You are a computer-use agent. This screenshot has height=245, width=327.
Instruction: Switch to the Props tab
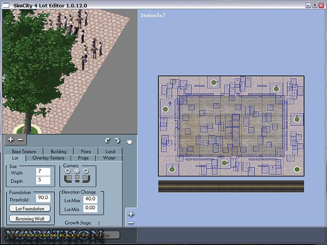click(x=83, y=158)
